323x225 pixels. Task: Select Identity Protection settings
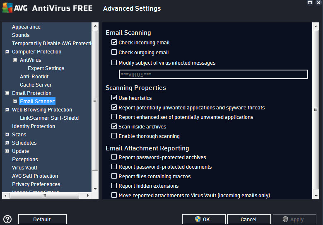pyautogui.click(x=34, y=126)
